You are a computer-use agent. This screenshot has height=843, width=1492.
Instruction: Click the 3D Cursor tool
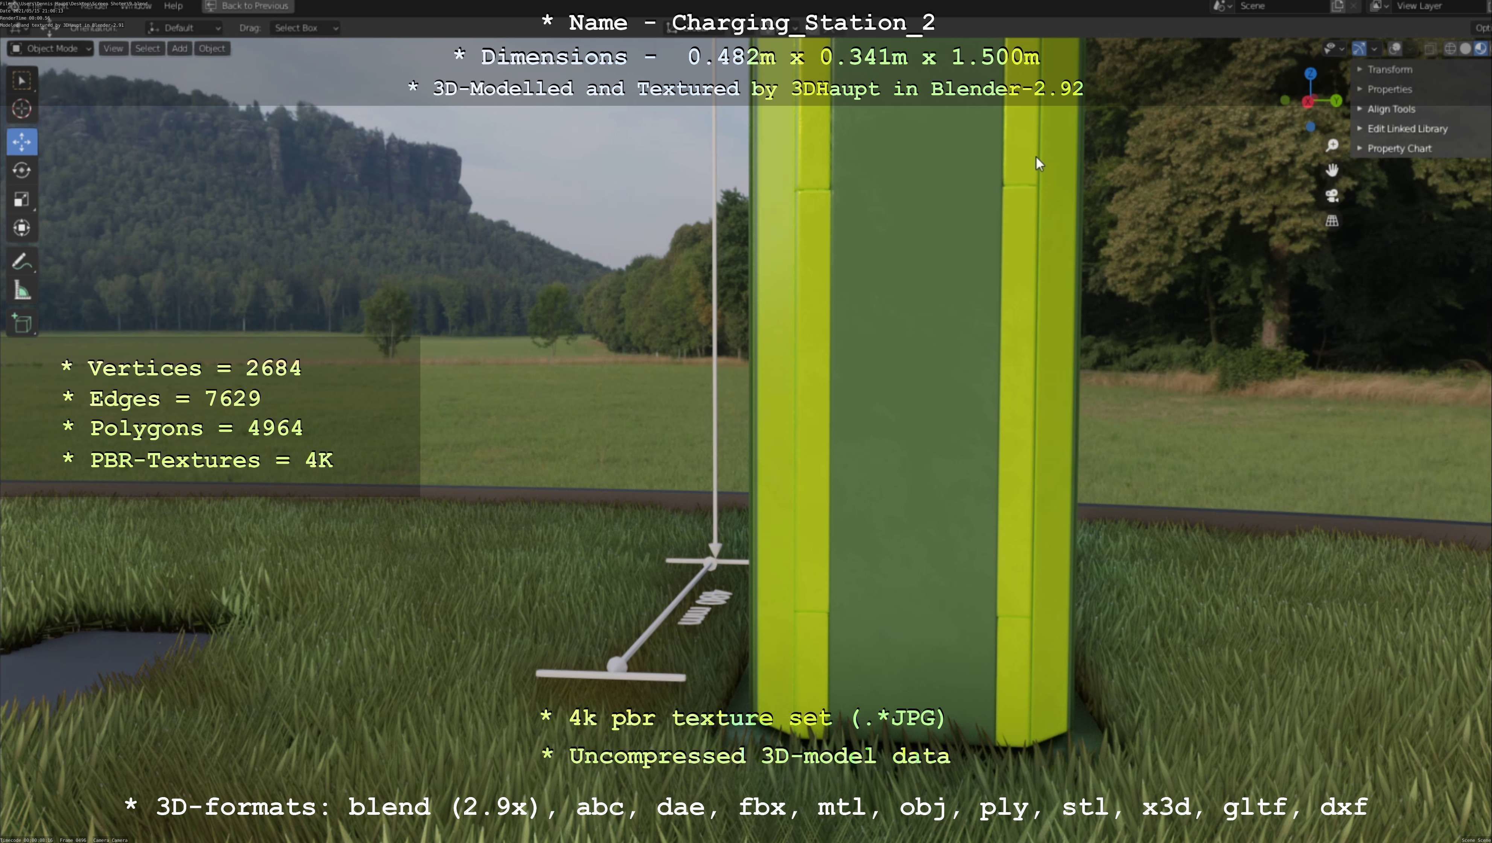pyautogui.click(x=22, y=109)
